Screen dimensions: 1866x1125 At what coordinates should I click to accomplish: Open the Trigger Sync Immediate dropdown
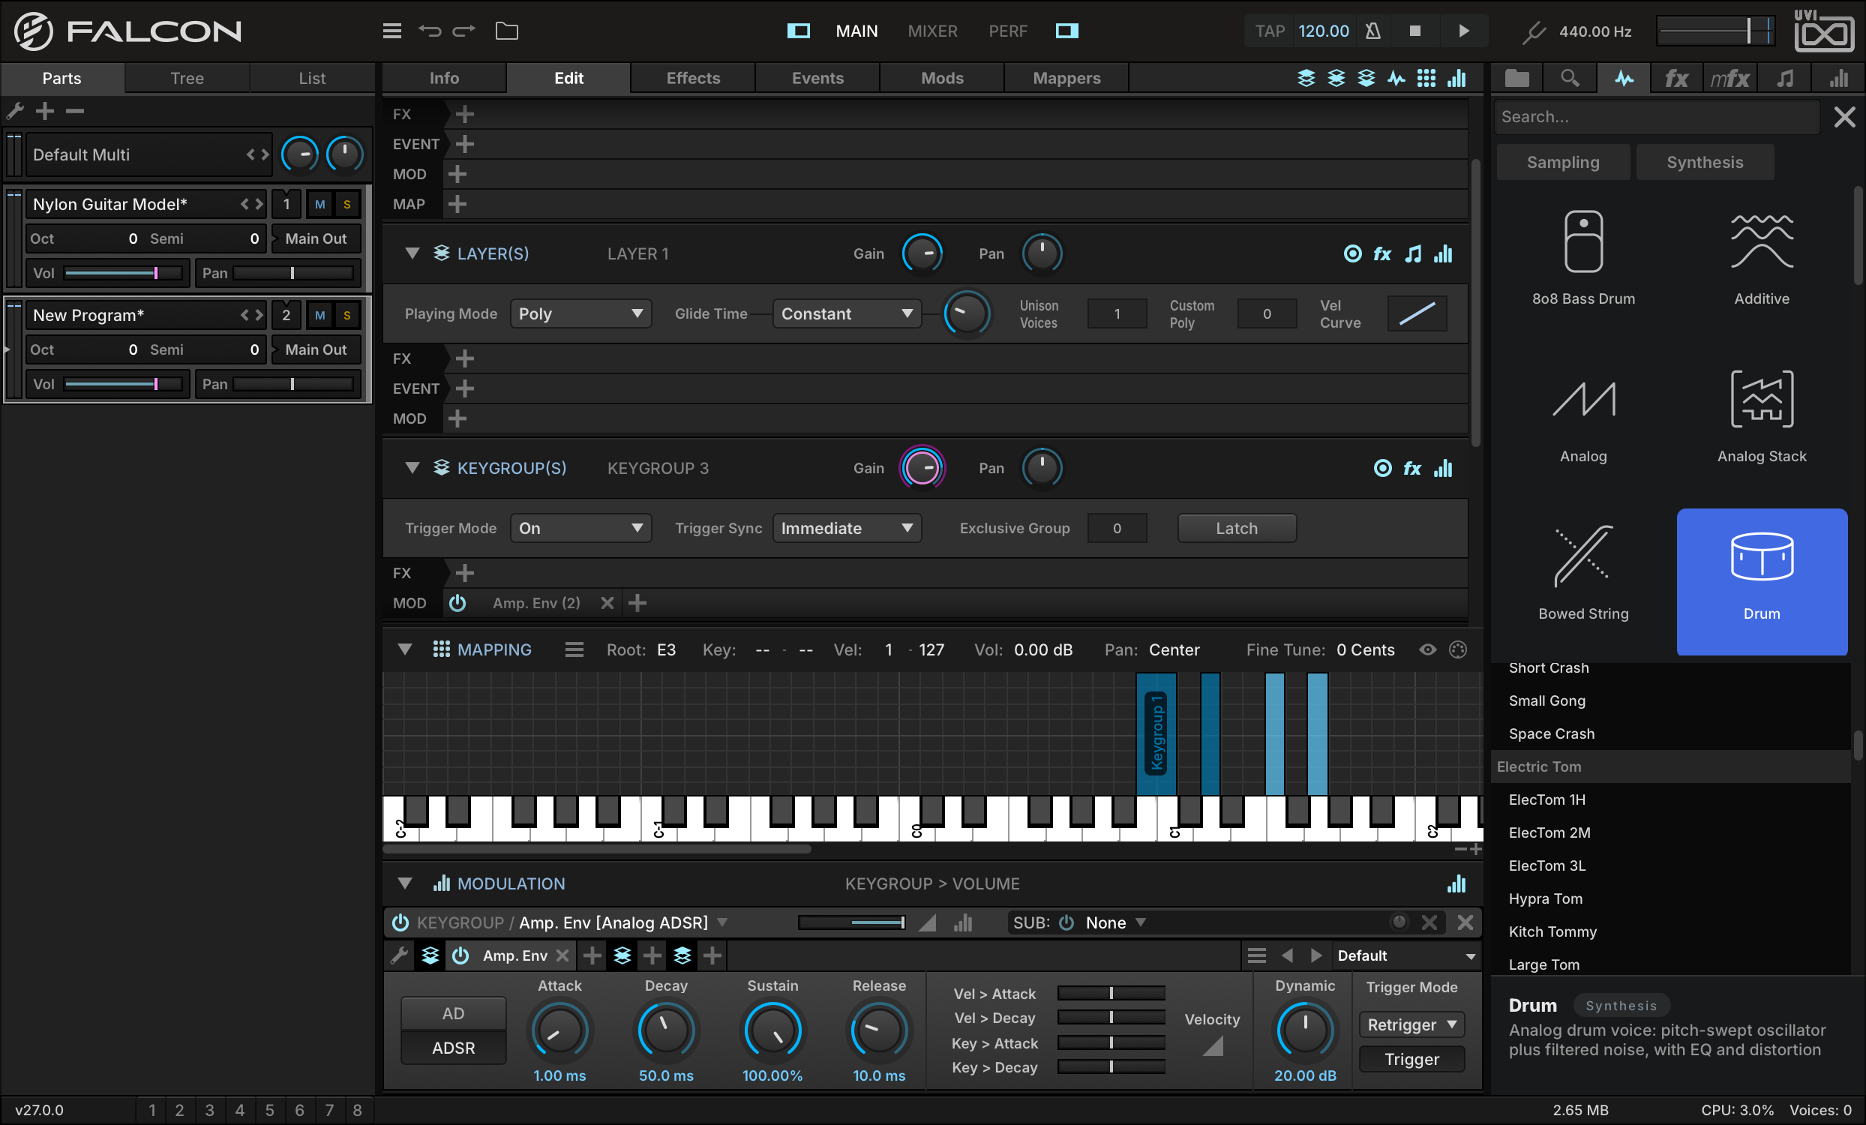(847, 529)
